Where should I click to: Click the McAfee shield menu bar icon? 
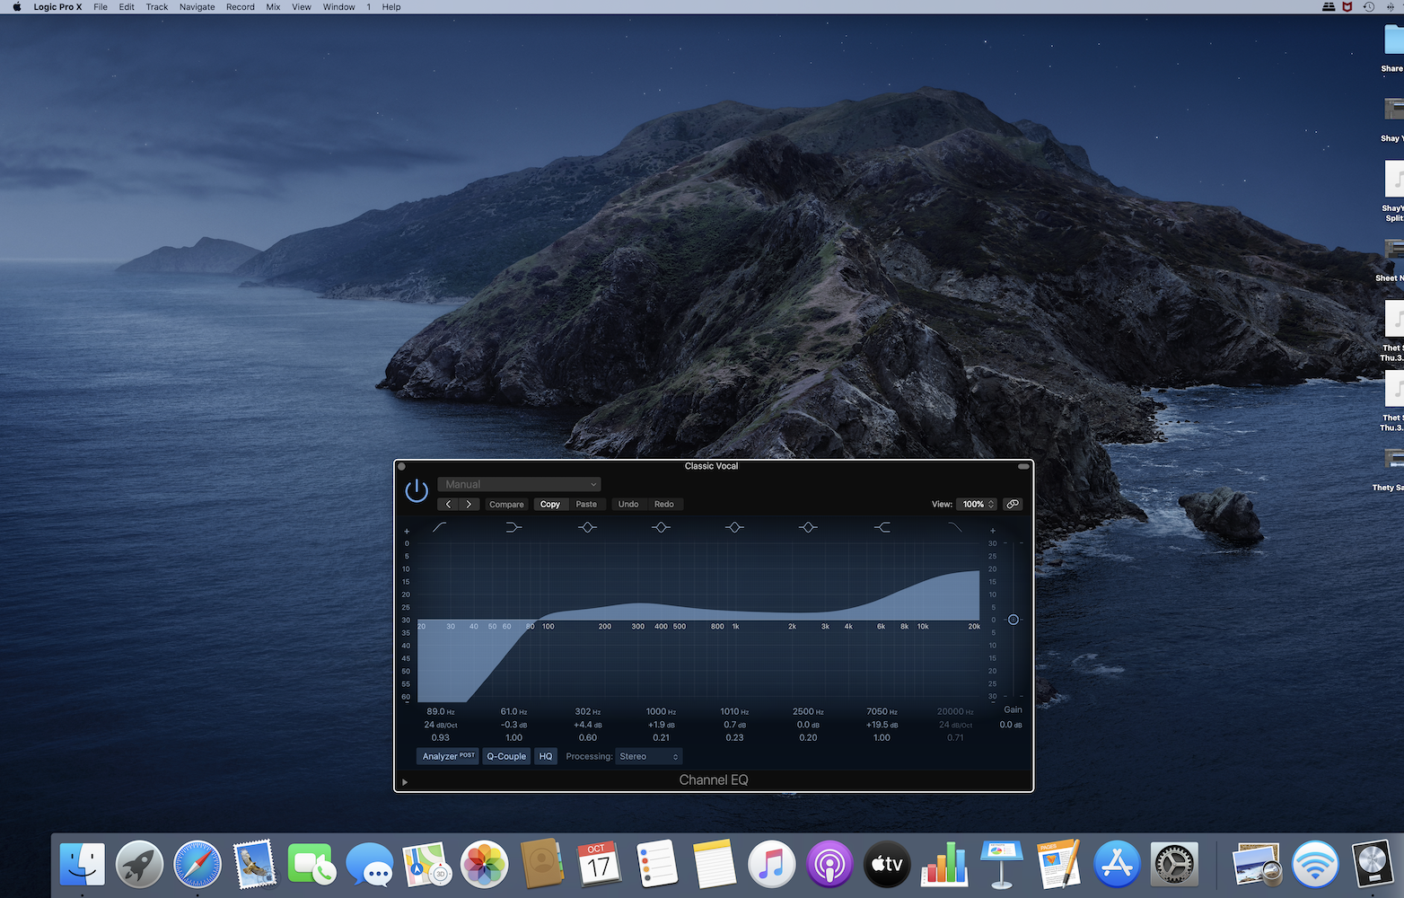(1347, 7)
